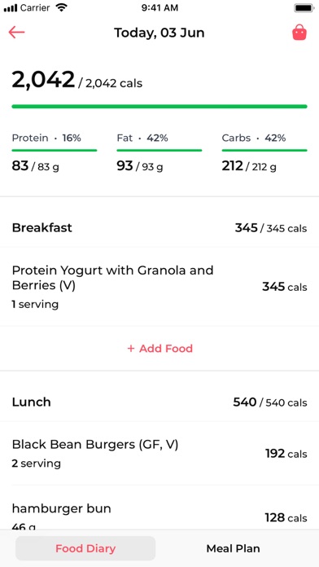Tap the Protein macro progress bar

tap(55, 150)
